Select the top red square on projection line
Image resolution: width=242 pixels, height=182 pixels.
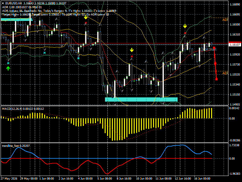(x=214, y=48)
